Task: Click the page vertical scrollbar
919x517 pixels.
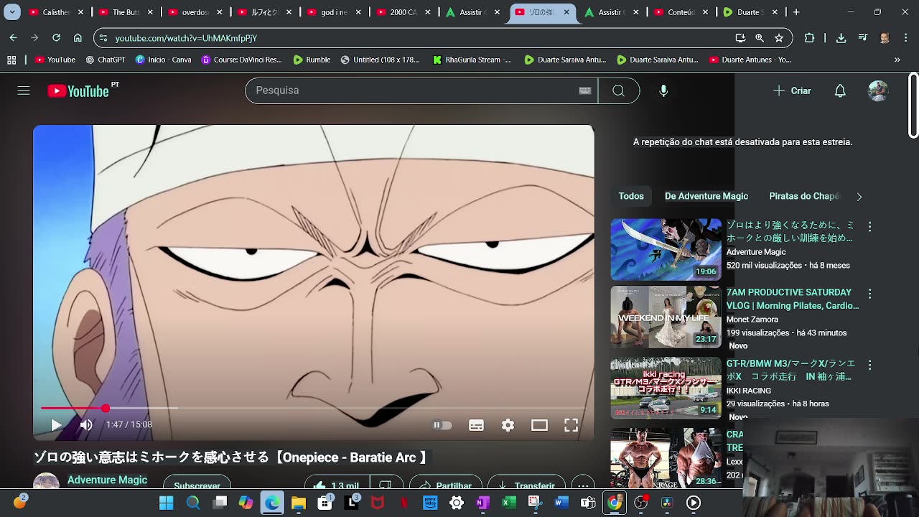Action: [913, 105]
